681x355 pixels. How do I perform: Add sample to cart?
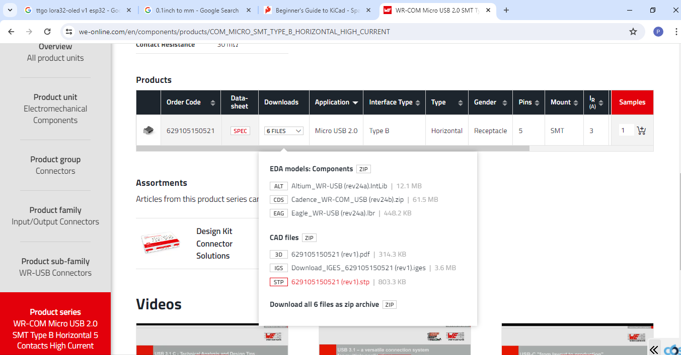[641, 131]
